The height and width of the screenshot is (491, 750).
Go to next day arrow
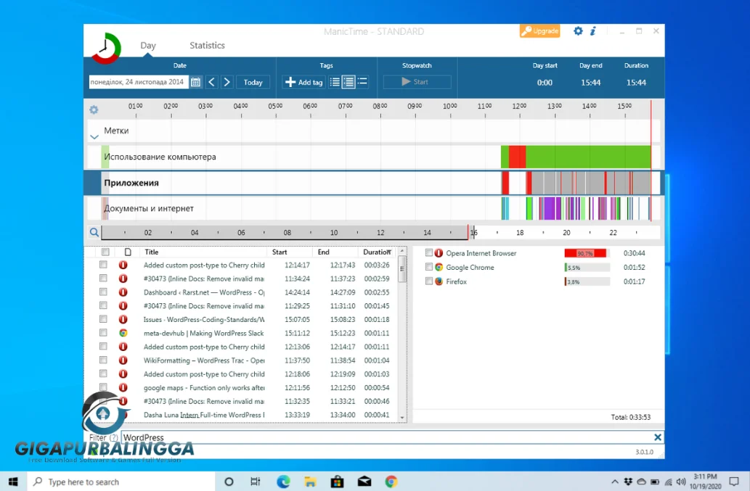[x=227, y=83]
